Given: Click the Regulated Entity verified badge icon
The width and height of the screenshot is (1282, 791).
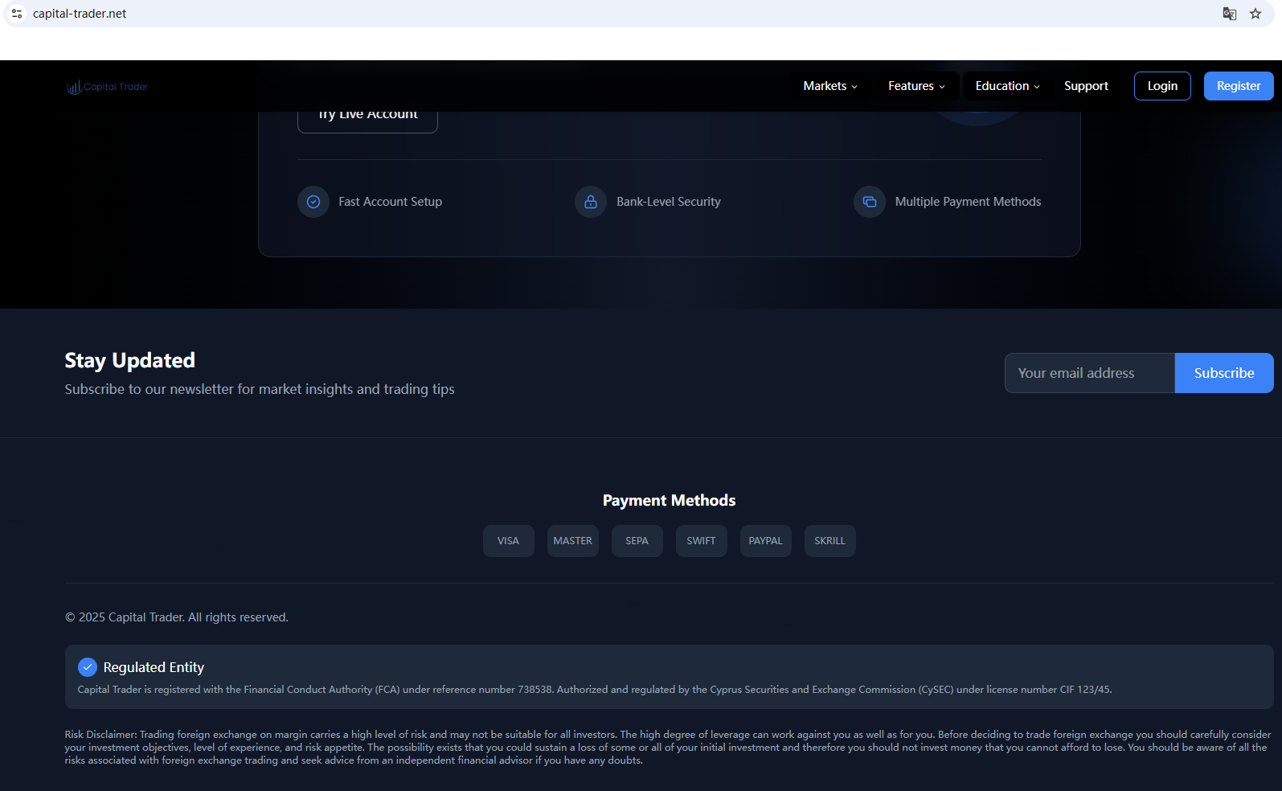Looking at the screenshot, I should tap(88, 667).
